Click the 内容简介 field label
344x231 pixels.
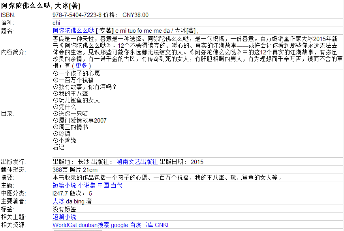click(x=13, y=52)
